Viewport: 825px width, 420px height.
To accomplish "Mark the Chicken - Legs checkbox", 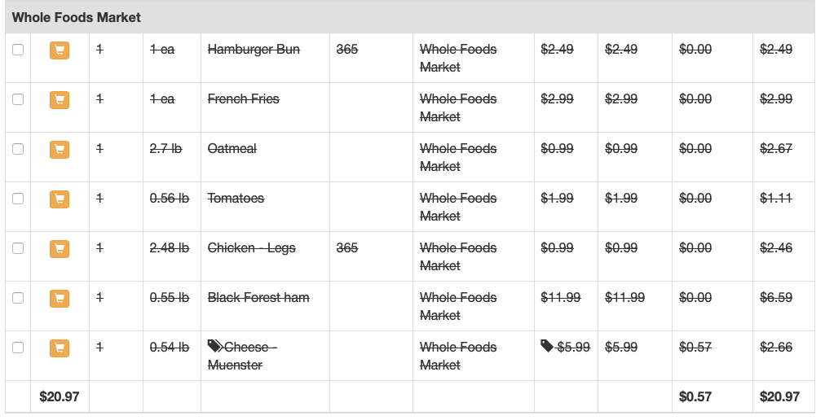I will click(x=18, y=248).
